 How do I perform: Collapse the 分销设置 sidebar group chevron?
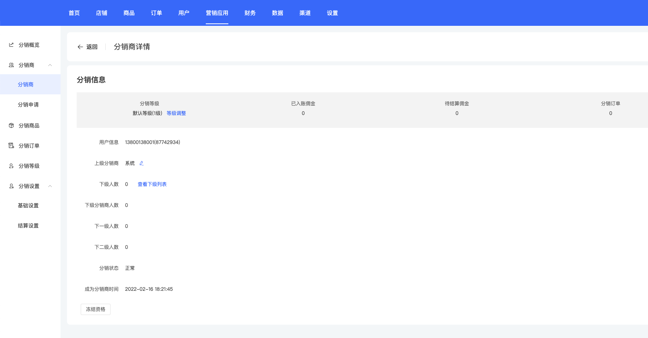50,186
